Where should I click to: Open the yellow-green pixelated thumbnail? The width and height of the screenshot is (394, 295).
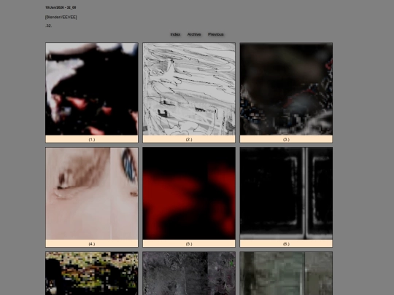coord(92,273)
